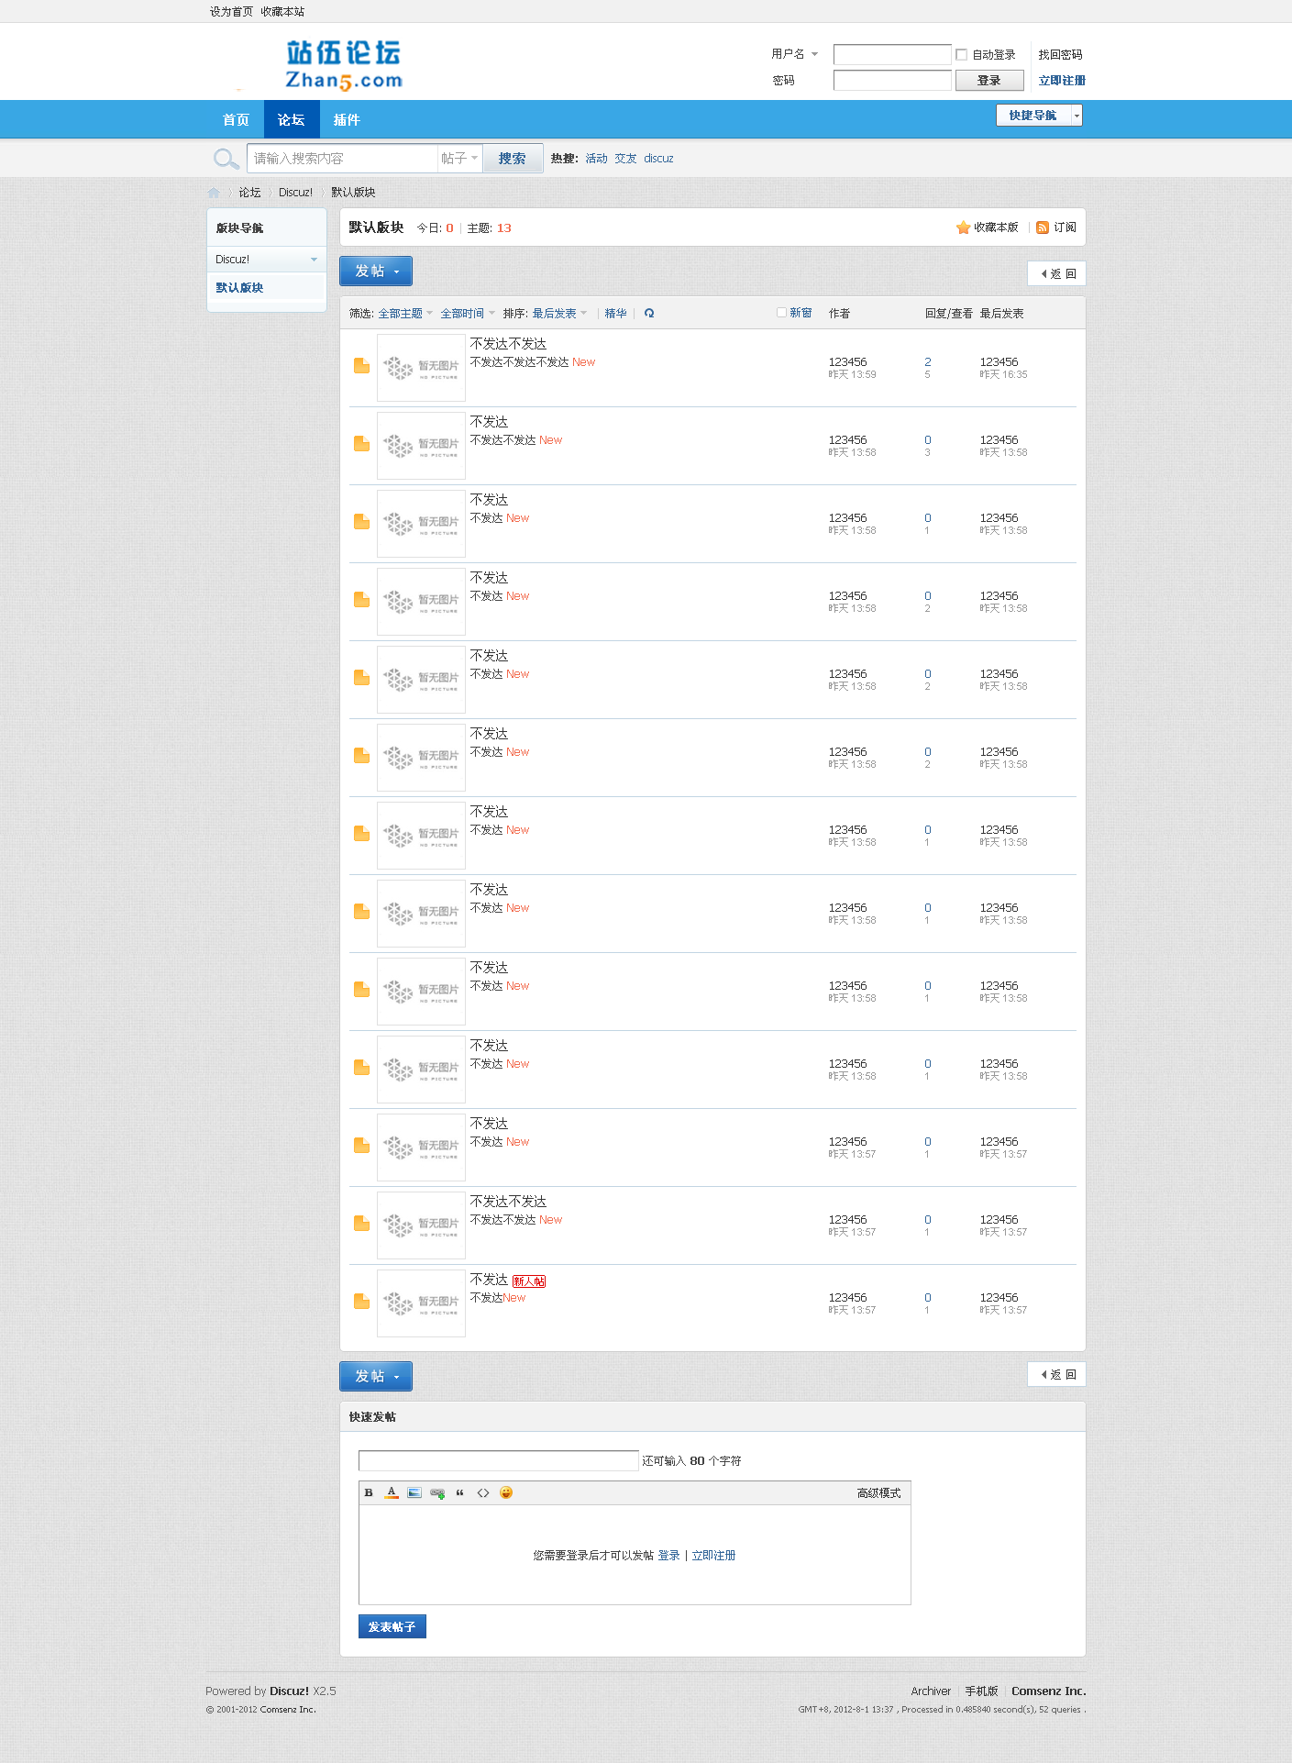Click 精华 filter link

coord(616,314)
